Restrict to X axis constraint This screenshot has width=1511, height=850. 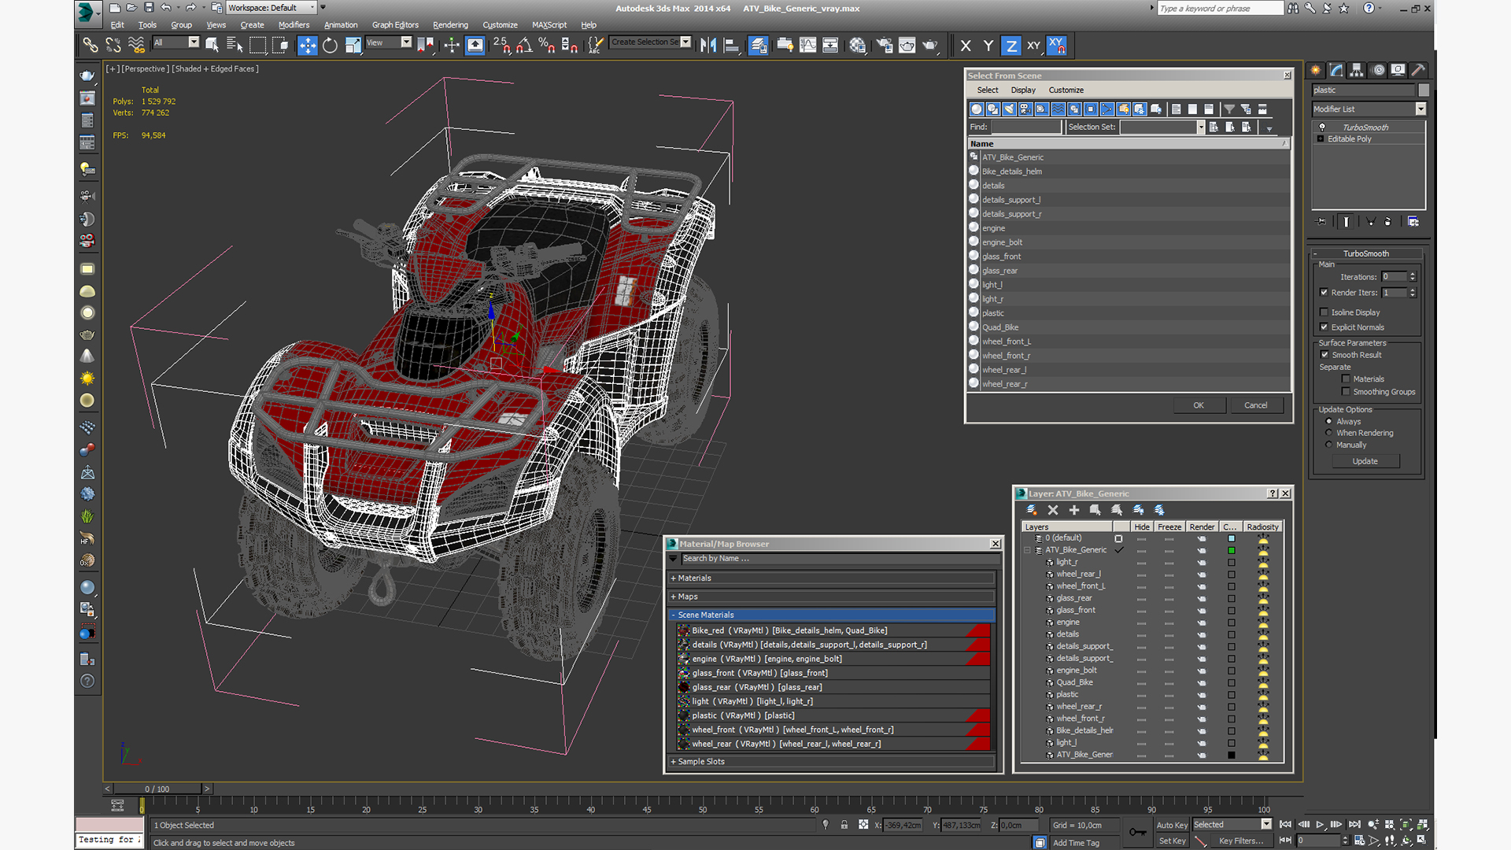(x=966, y=46)
